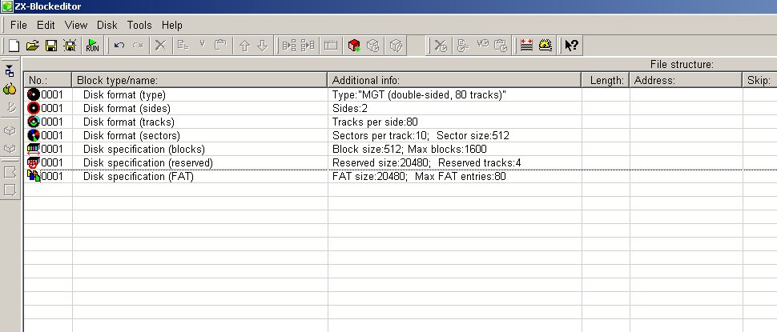777x332 pixels.
Task: Select the Disk specification (reserved) row
Action: pyautogui.click(x=401, y=162)
